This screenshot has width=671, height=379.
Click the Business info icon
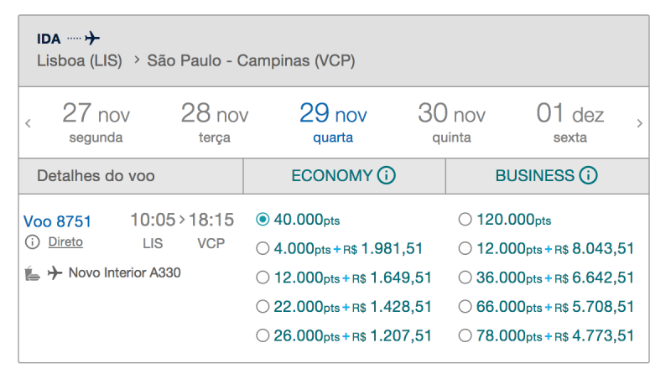pos(589,175)
